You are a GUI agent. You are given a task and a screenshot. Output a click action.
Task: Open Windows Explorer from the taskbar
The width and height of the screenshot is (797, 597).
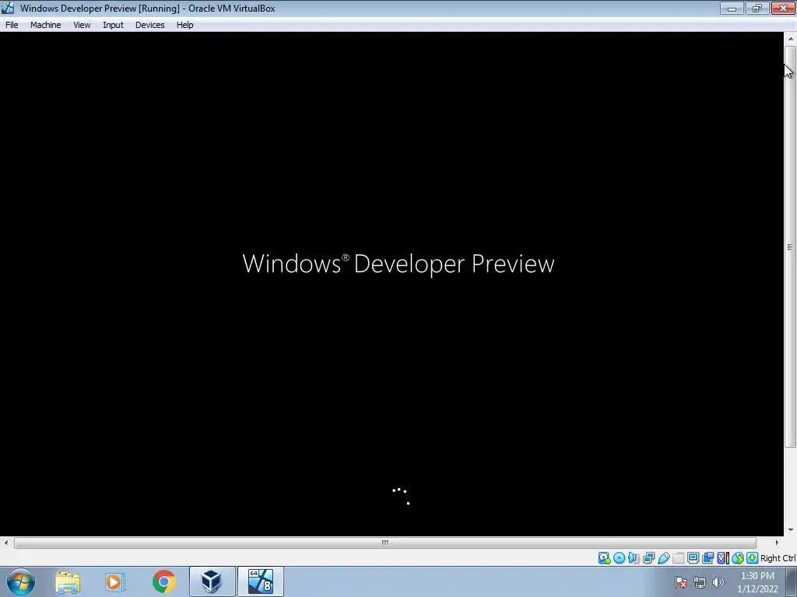(68, 581)
